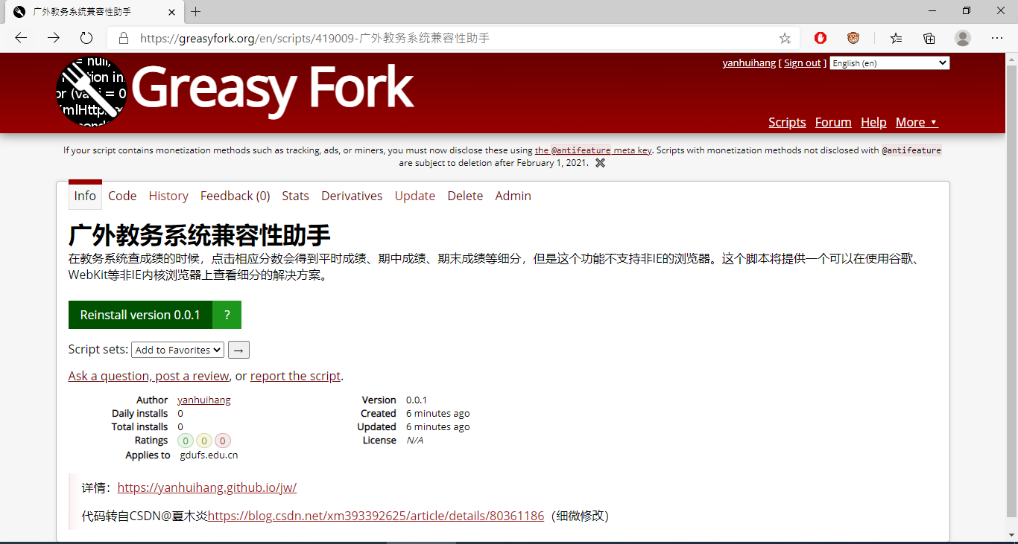Click the script title heading text

pyautogui.click(x=199, y=235)
